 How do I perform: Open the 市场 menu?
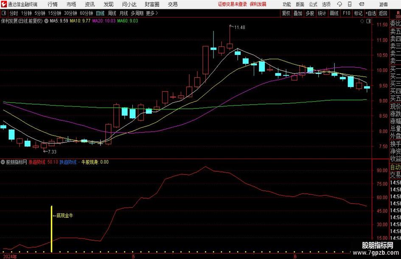pyautogui.click(x=71, y=4)
